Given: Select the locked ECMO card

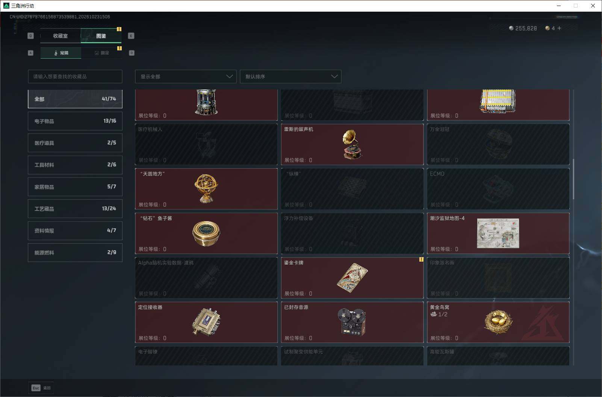Looking at the screenshot, I should [x=498, y=189].
